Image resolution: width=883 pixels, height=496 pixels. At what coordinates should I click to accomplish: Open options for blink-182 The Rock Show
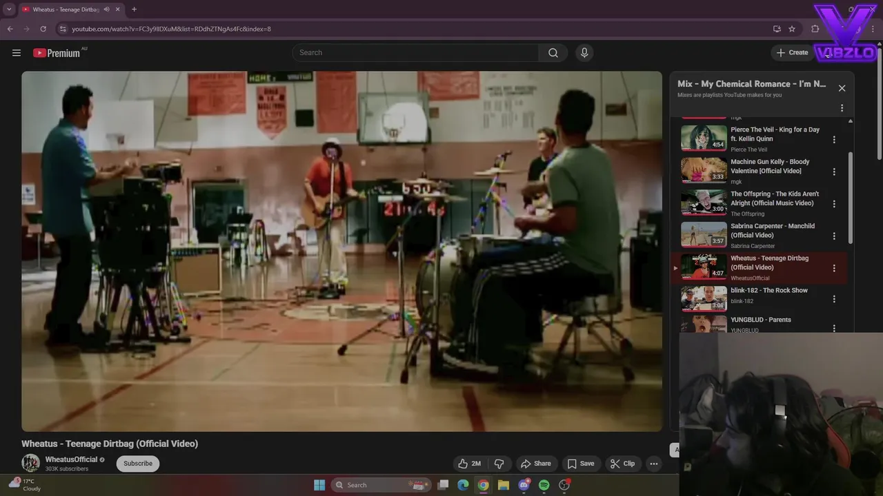pos(834,299)
